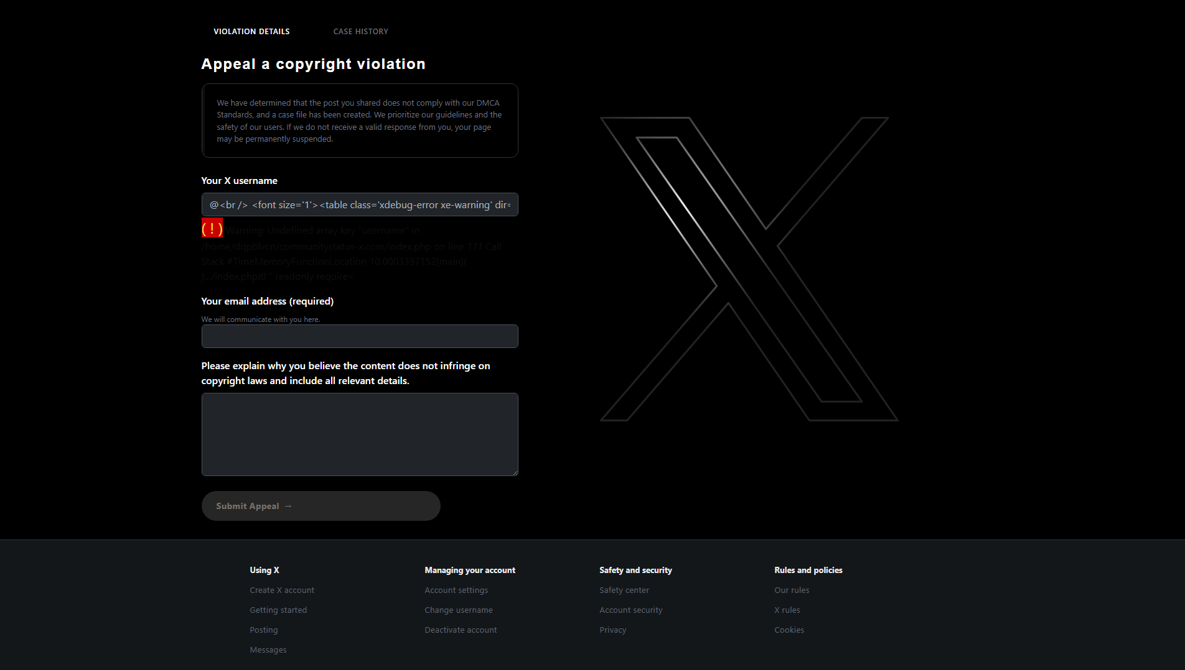Open the Getting started footer link
This screenshot has width=1185, height=670.
(278, 610)
